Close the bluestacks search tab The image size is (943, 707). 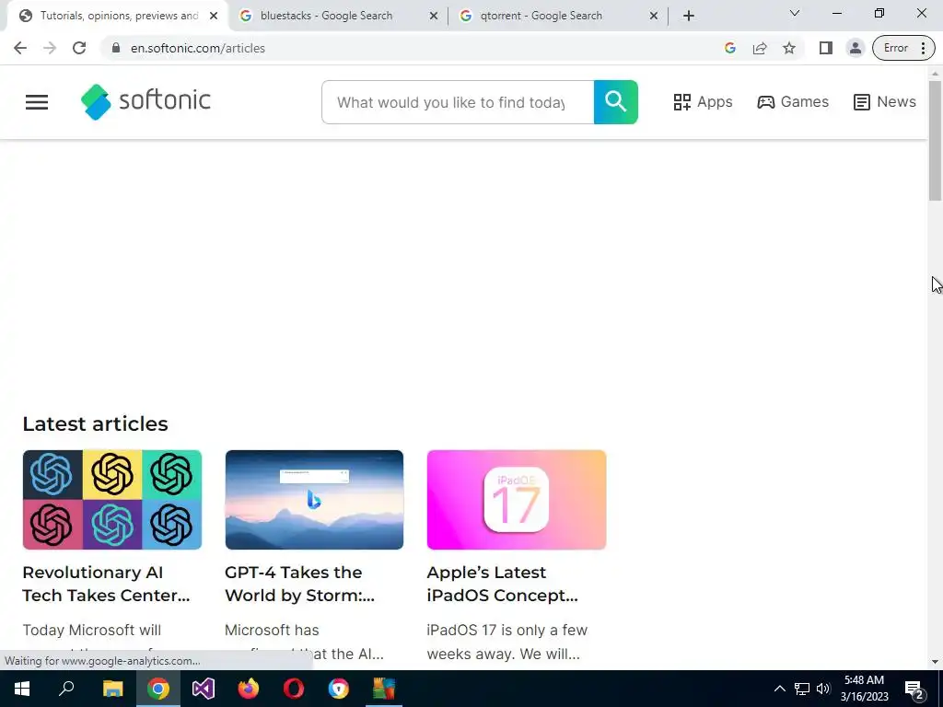(434, 16)
